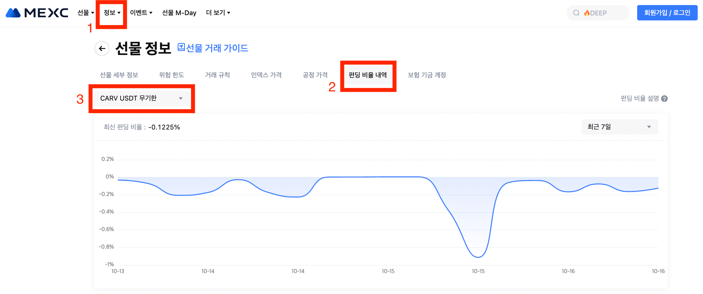Select the 보험 기금 계정 tab
703x294 pixels.
tap(427, 75)
